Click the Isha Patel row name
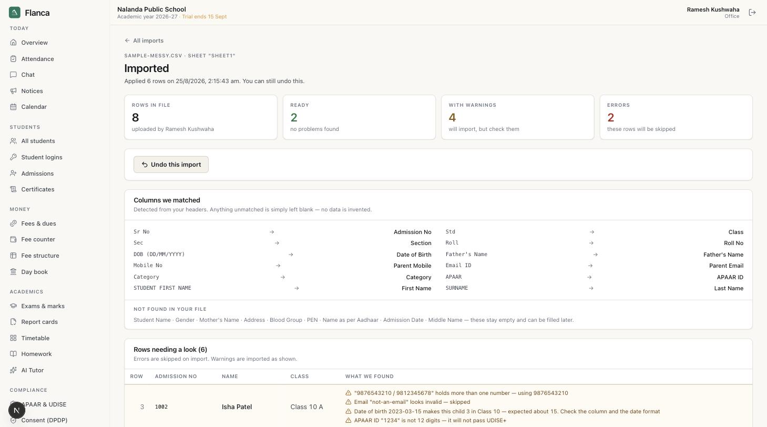 click(x=237, y=407)
